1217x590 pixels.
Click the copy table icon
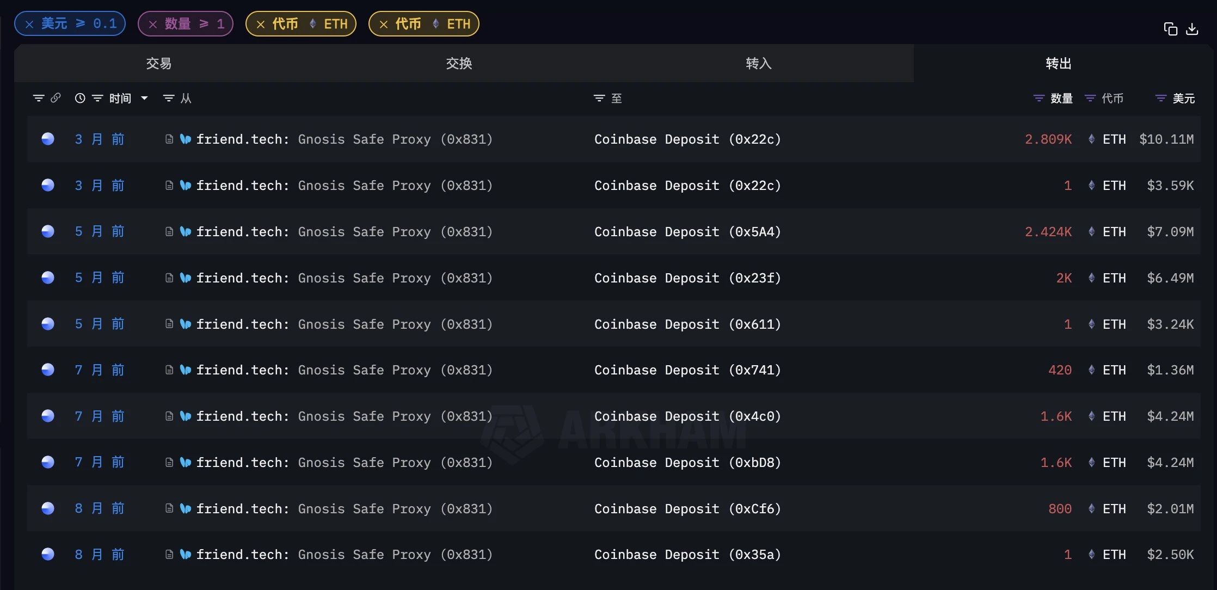coord(1170,29)
